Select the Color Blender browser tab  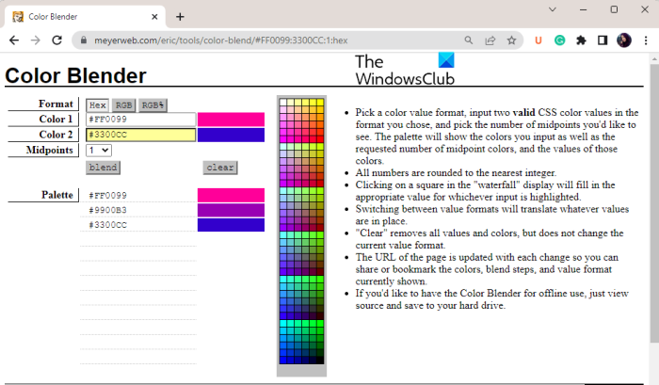(84, 17)
